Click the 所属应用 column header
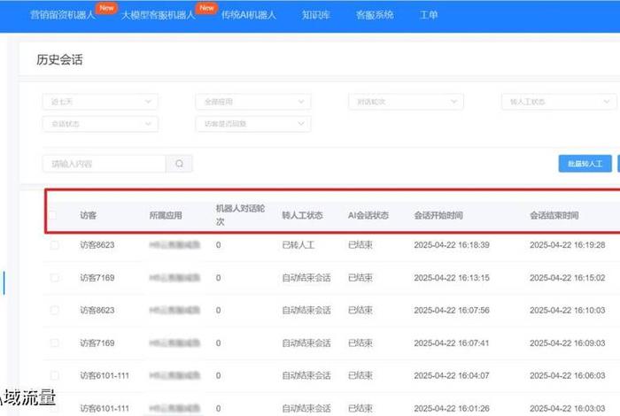620x416 pixels. point(166,215)
